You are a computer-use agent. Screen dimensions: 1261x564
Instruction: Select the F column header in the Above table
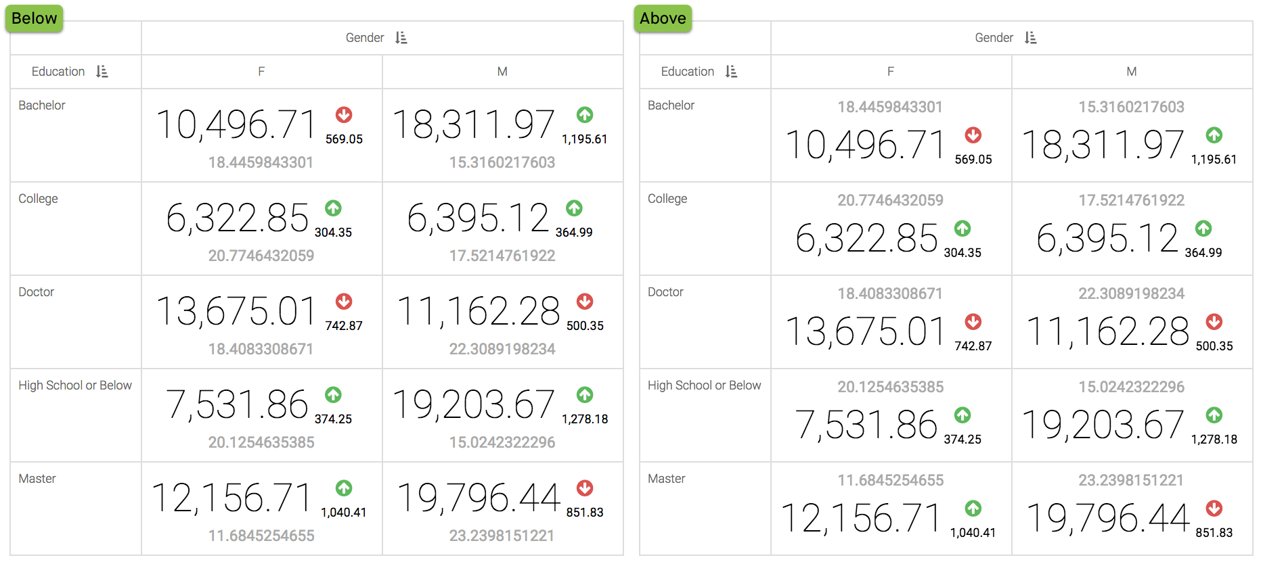(891, 72)
